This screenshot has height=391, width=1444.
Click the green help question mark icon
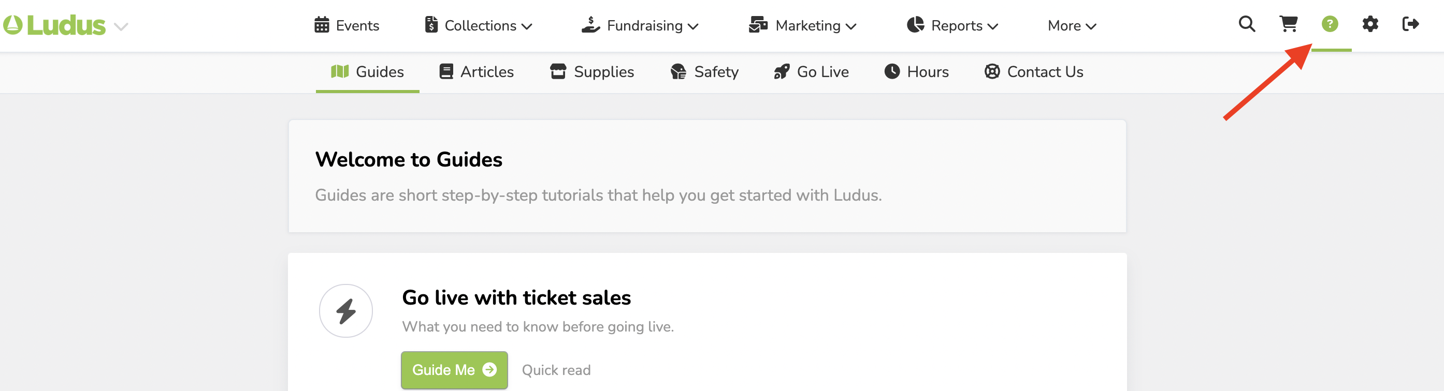point(1330,24)
